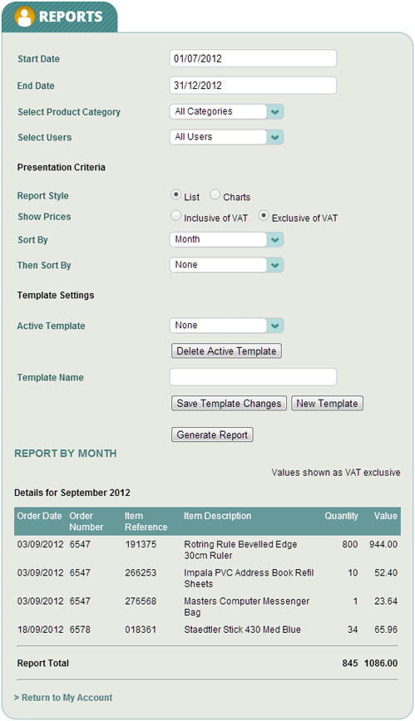Click the Delete Active Template button

point(226,351)
